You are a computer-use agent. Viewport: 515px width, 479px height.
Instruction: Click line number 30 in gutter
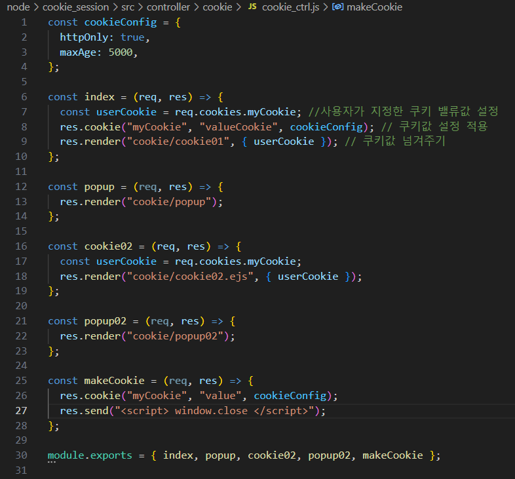22,455
